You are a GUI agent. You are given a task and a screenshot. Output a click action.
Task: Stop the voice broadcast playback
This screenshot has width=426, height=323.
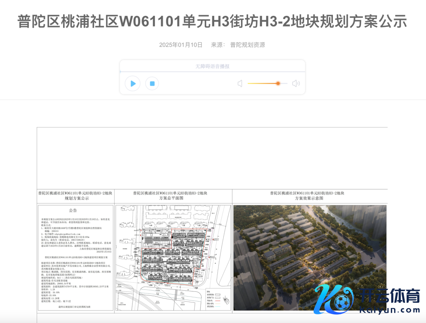(x=152, y=83)
